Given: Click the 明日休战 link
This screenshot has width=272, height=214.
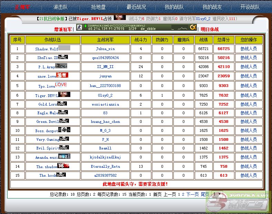Looking at the screenshot, I should (x=210, y=29).
